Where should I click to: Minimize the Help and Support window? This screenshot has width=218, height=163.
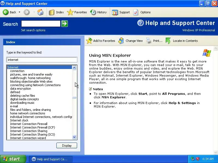point(202,4)
